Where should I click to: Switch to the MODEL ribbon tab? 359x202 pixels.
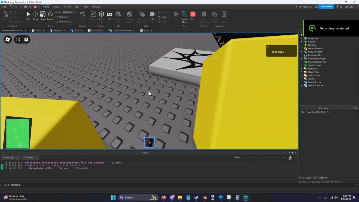[x=56, y=7]
